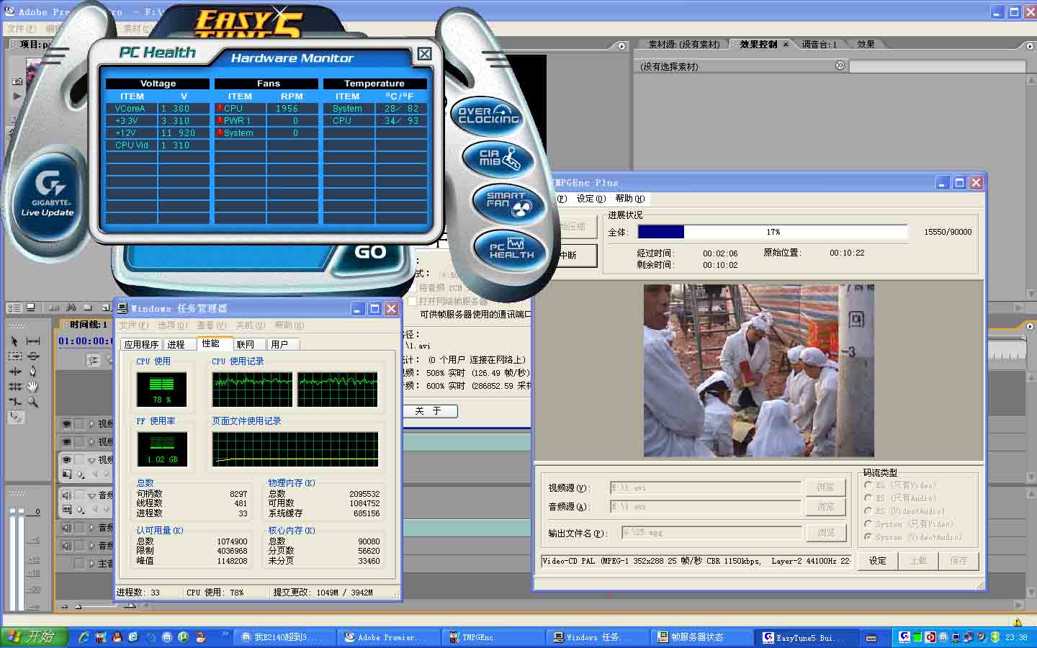This screenshot has height=648, width=1037.
Task: Switch to 联网 tab in Task Manager
Action: [246, 345]
